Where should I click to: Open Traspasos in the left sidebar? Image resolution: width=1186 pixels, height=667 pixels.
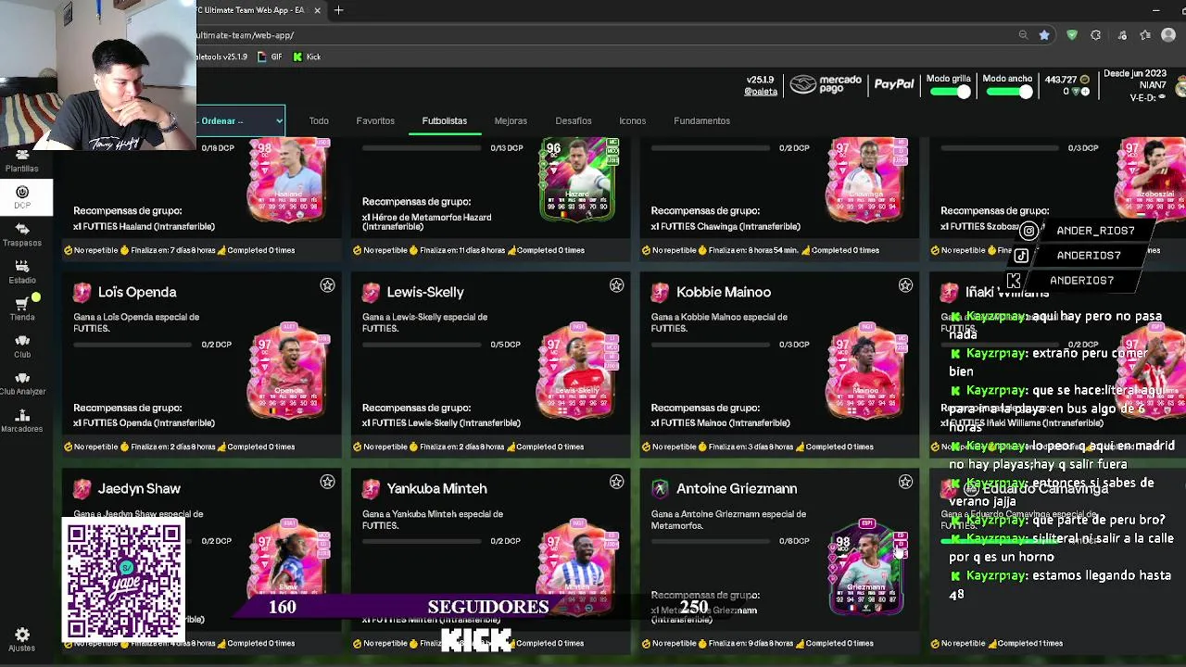22,233
